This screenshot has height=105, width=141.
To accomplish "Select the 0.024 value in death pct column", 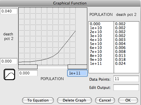I will pos(120,63).
